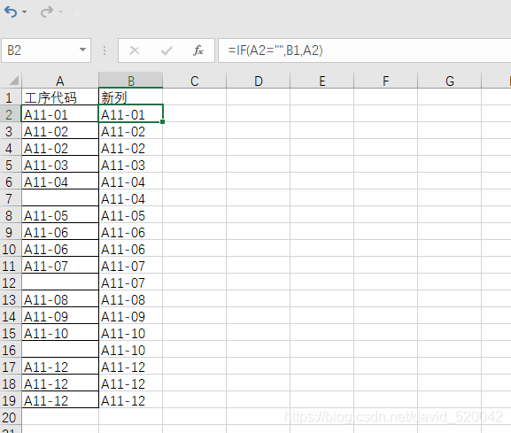
Task: Click cell B8 containing A11-05
Action: (x=131, y=215)
